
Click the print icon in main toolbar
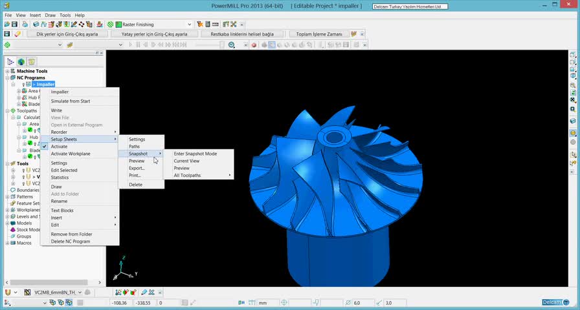pos(25,25)
